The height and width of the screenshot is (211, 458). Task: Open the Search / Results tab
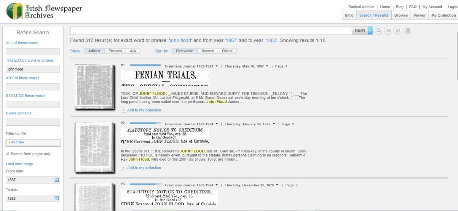point(374,15)
